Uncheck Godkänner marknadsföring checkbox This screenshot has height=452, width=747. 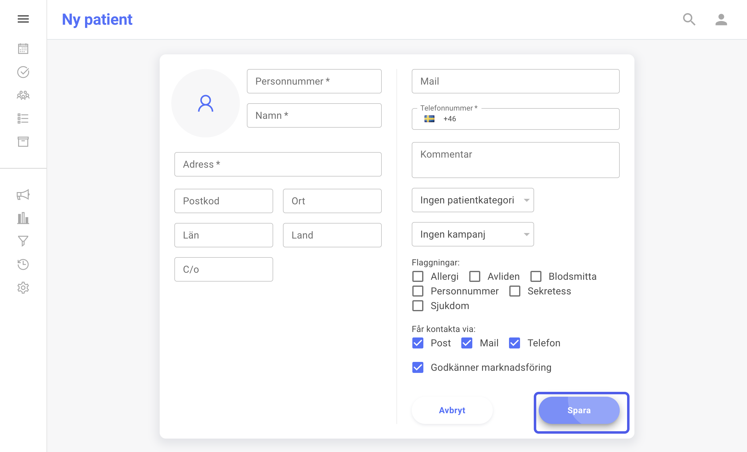point(418,367)
